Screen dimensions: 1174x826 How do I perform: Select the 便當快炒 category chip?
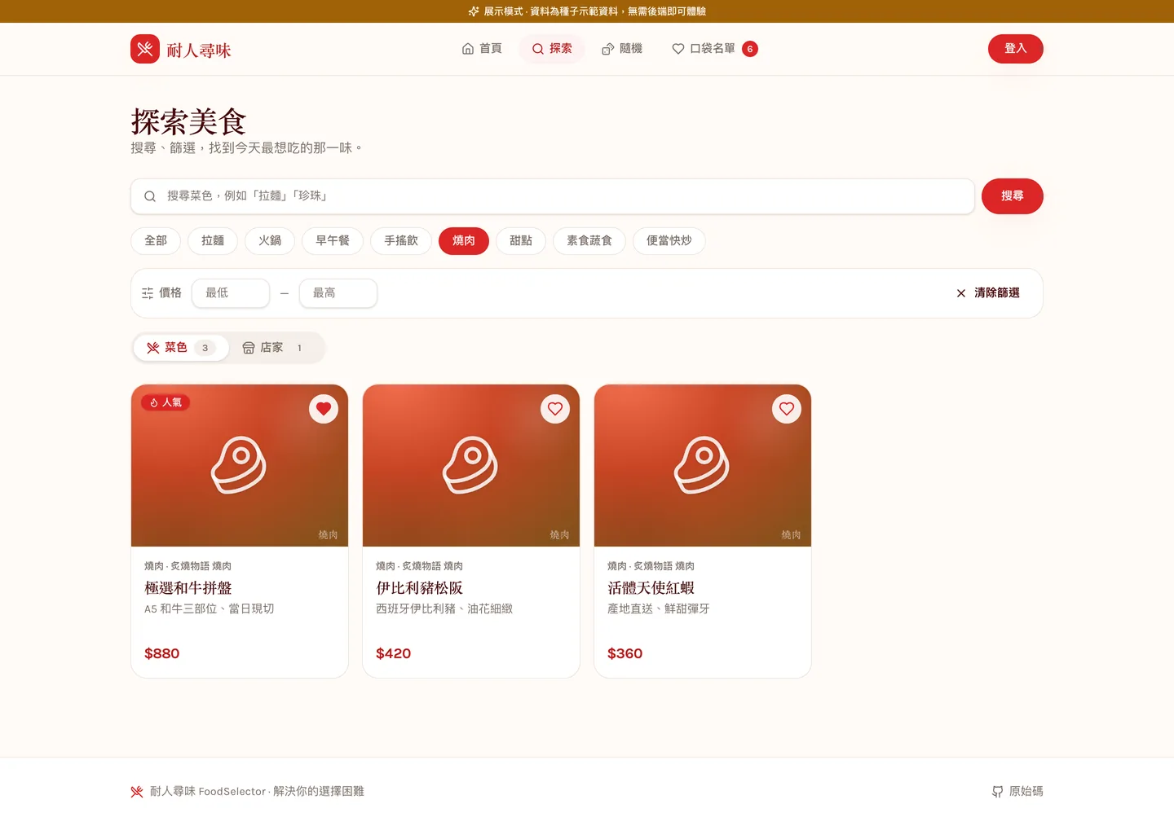[x=669, y=241]
